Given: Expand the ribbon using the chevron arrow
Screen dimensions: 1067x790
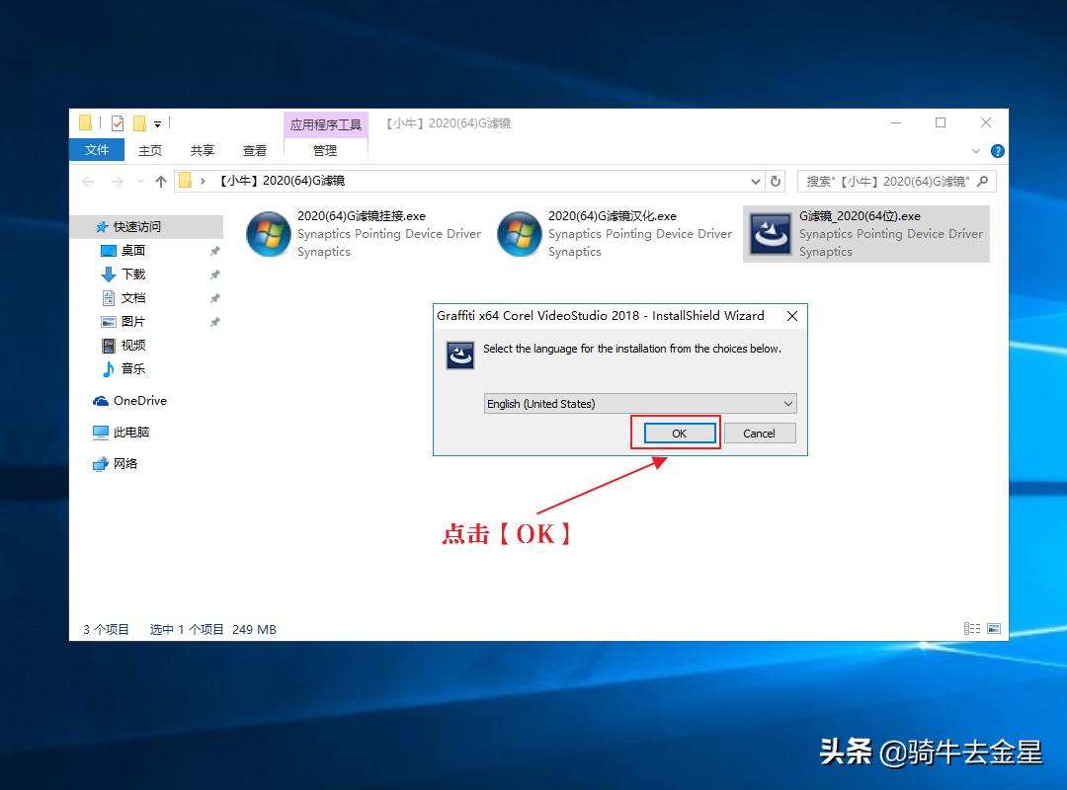Looking at the screenshot, I should click(x=976, y=150).
